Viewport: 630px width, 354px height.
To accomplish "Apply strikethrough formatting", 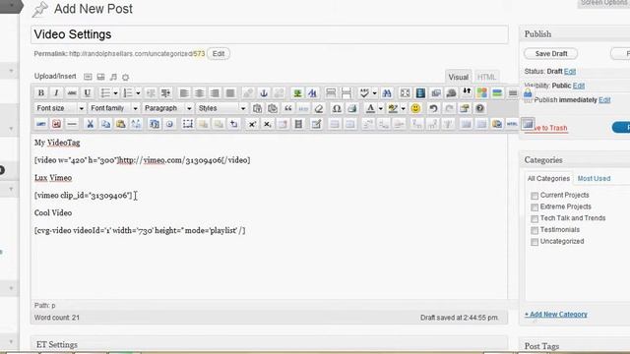I will 72,93.
